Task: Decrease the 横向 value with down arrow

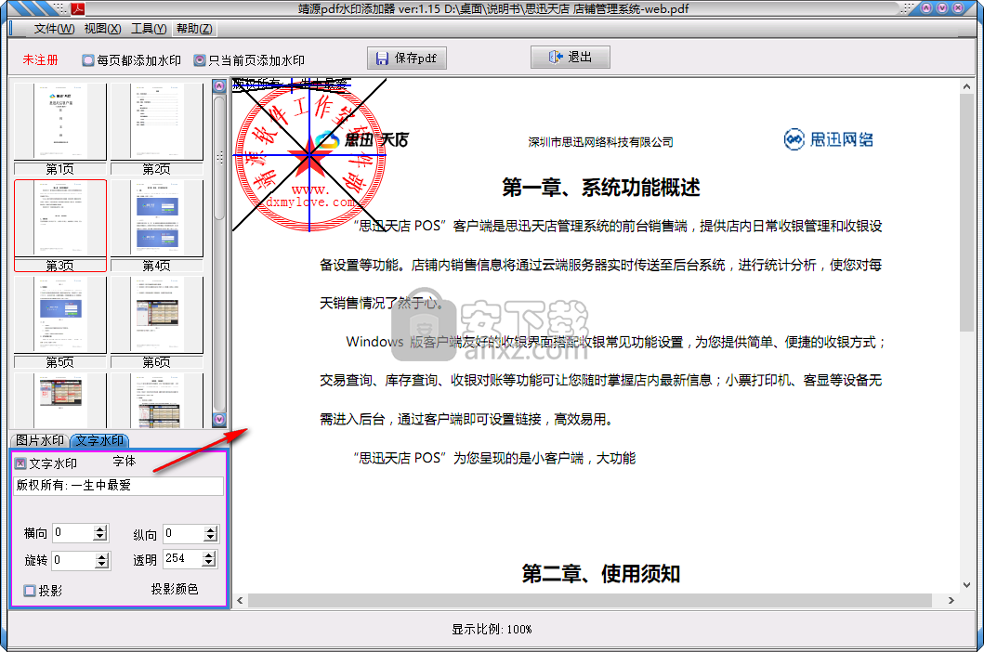Action: [100, 537]
